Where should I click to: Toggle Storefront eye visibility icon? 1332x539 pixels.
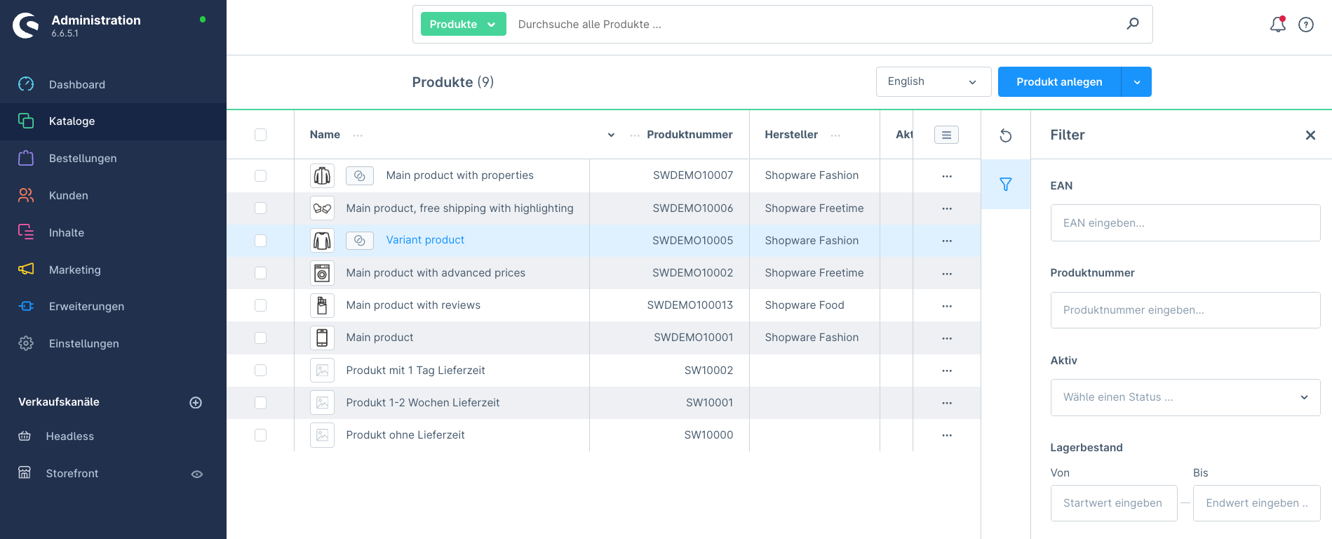pos(197,474)
